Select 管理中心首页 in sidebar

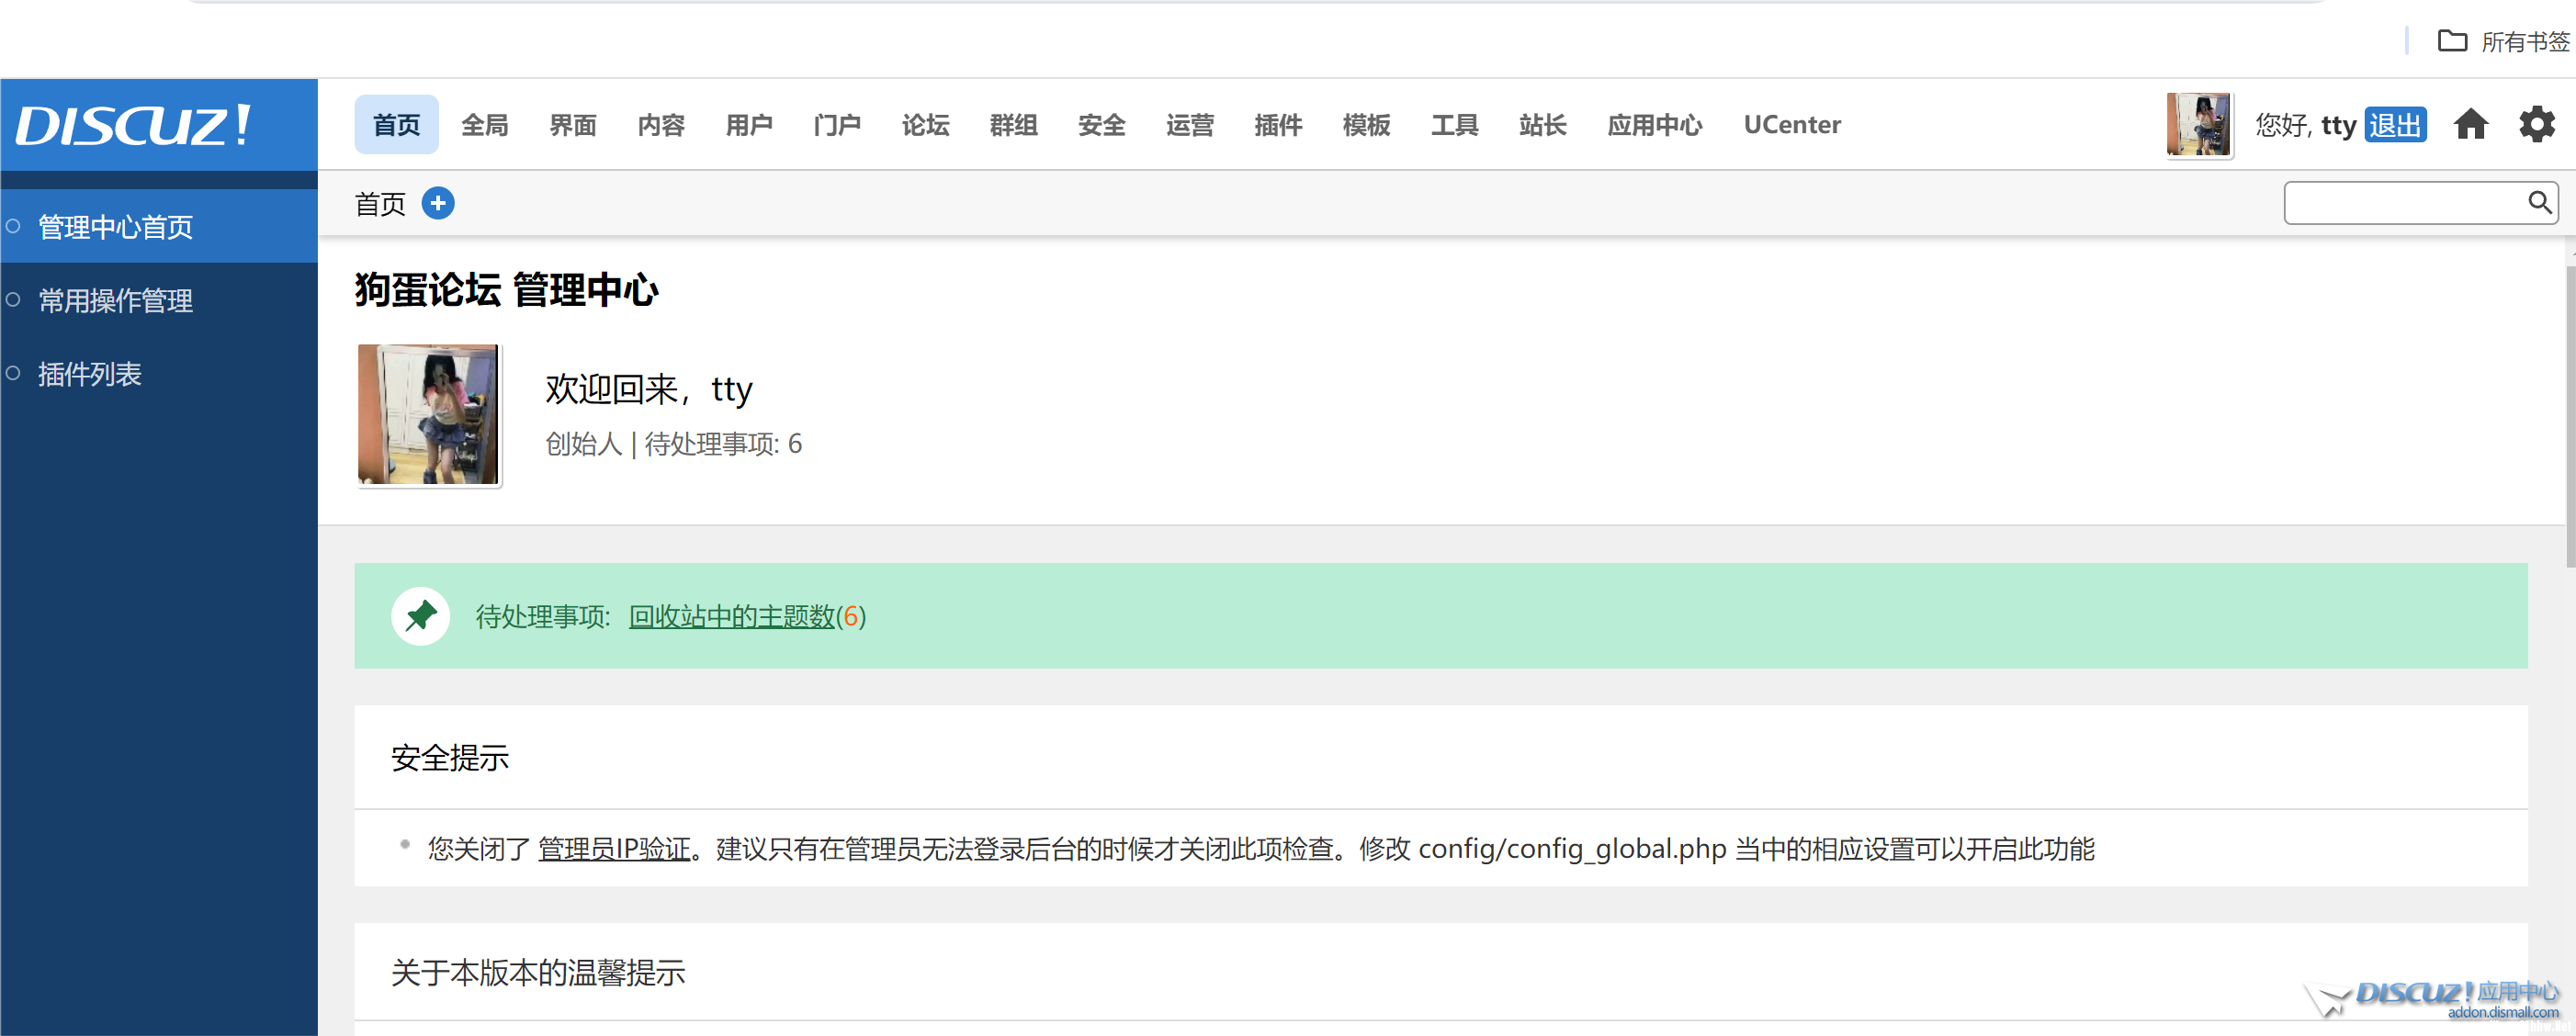(x=115, y=227)
